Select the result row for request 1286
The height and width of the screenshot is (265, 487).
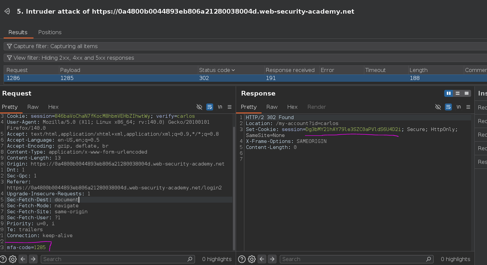coord(245,78)
